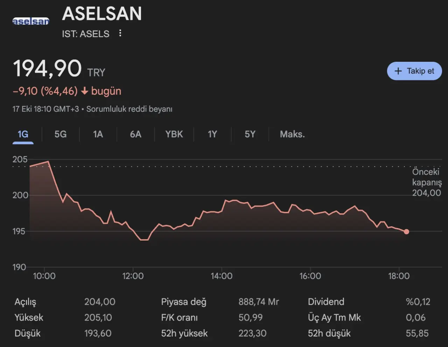The height and width of the screenshot is (347, 448).
Task: Switch to the 1Y yearly tab
Action: (x=212, y=134)
